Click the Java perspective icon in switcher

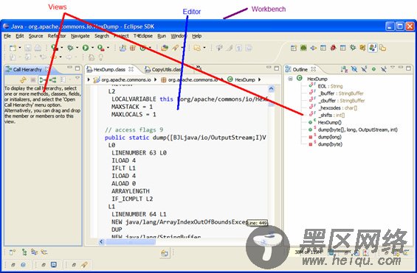click(373, 48)
